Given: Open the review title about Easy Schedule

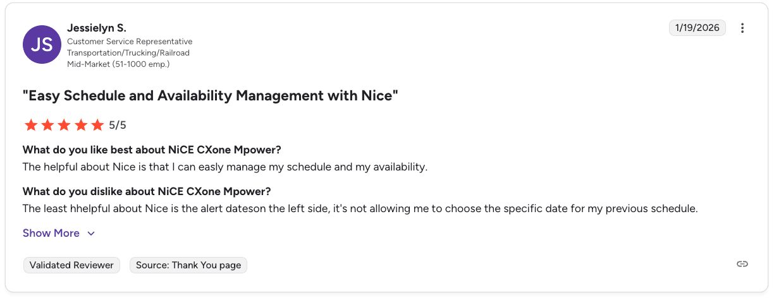Looking at the screenshot, I should tap(210, 96).
